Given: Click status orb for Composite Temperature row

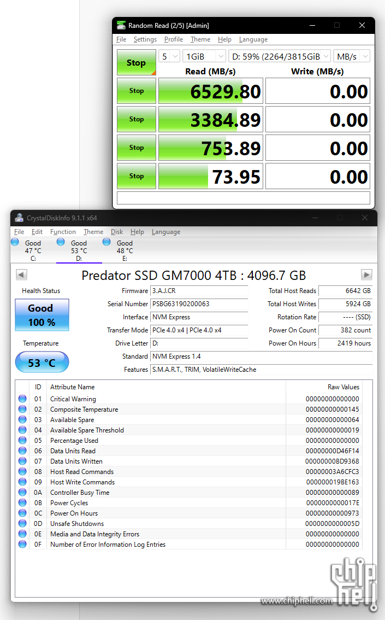Looking at the screenshot, I should 22,410.
